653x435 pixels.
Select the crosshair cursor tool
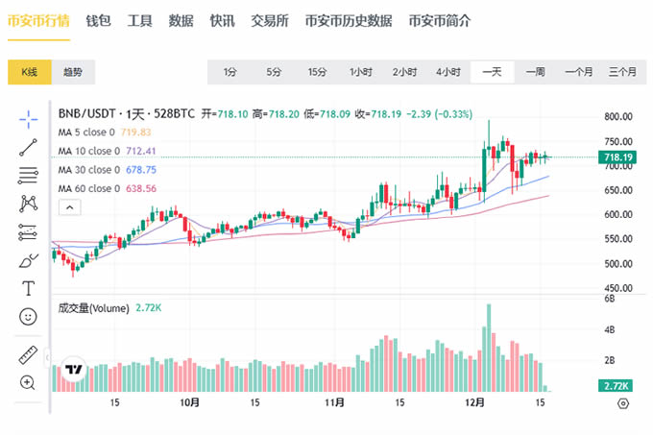28,118
